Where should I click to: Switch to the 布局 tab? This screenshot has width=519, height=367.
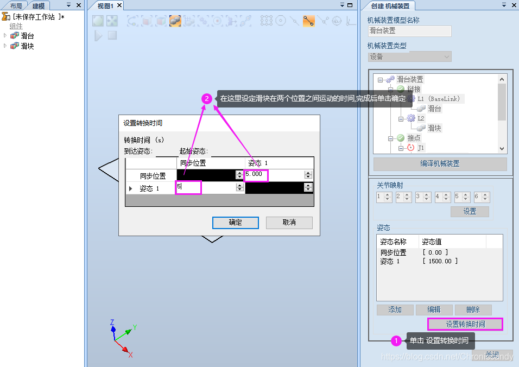tap(16, 5)
